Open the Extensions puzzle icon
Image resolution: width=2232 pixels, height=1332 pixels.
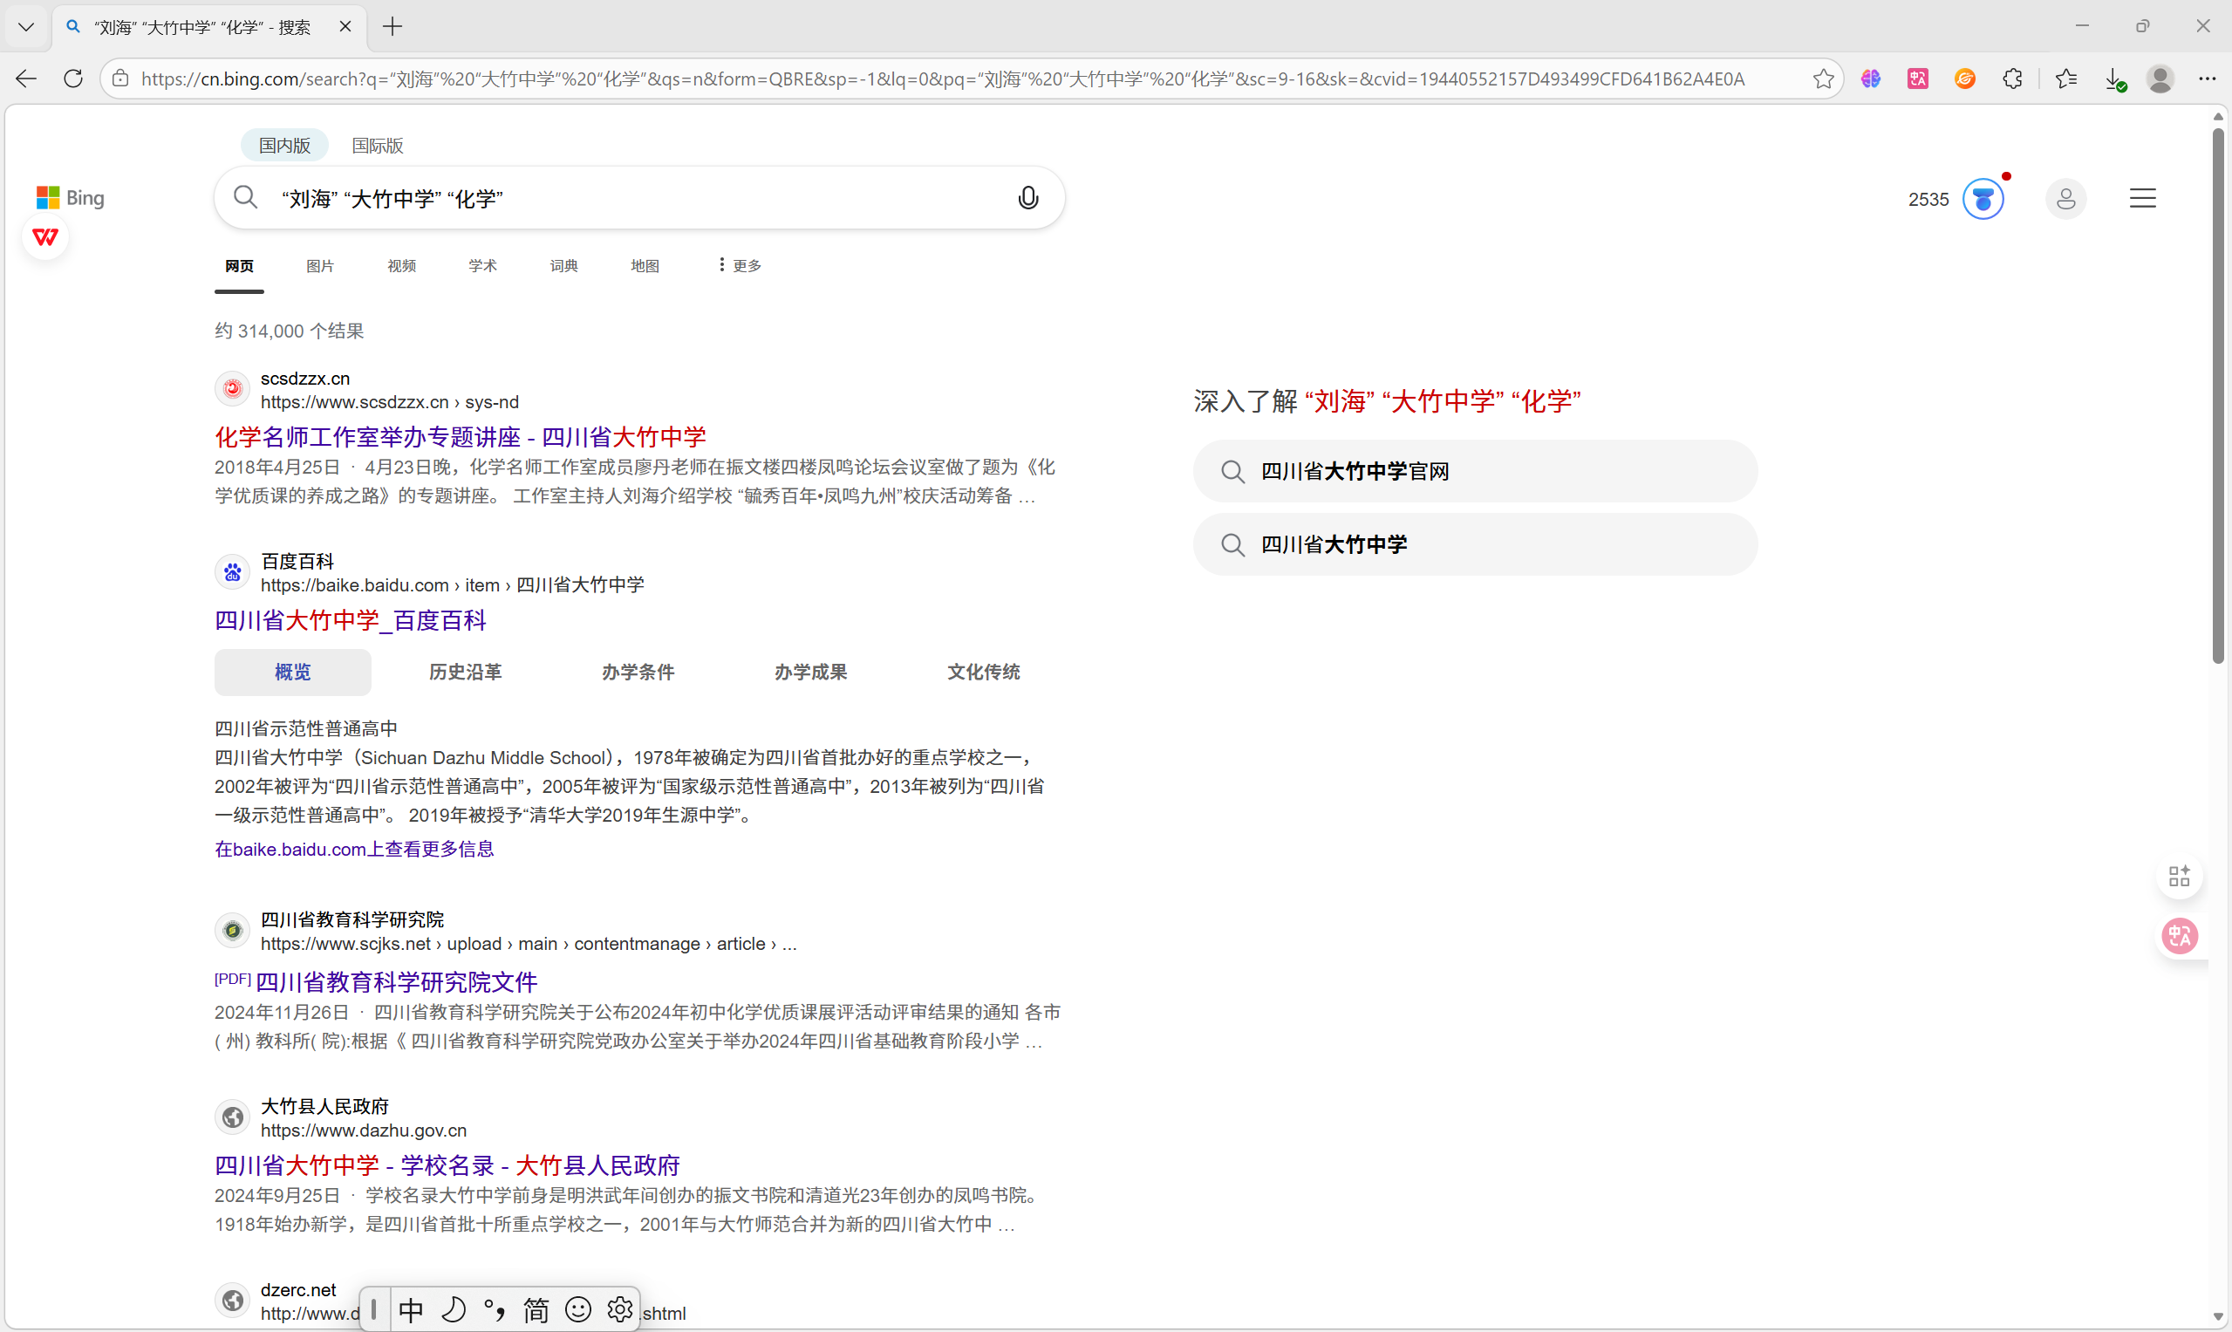(2013, 79)
